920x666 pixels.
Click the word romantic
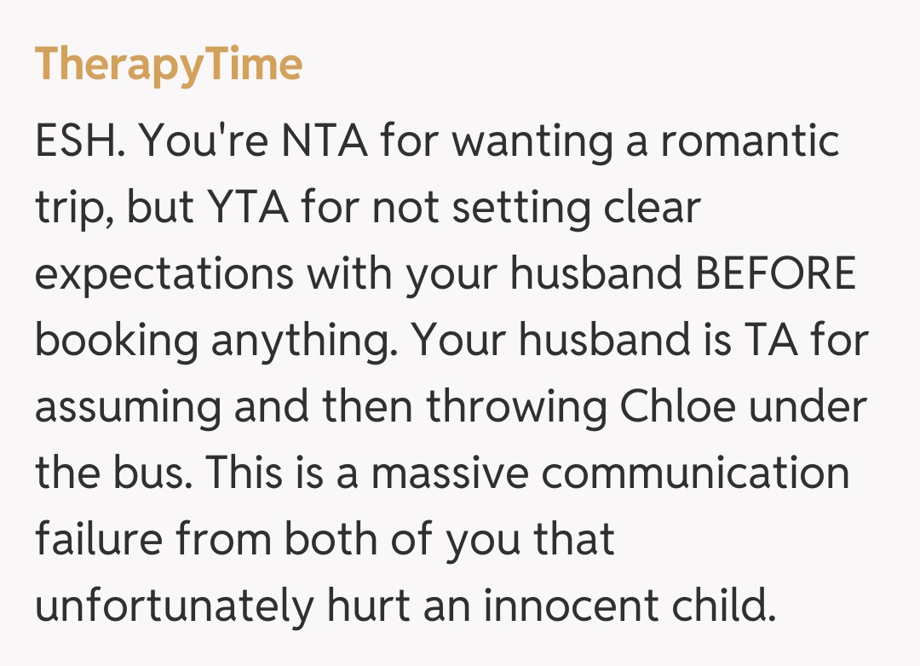(x=750, y=141)
